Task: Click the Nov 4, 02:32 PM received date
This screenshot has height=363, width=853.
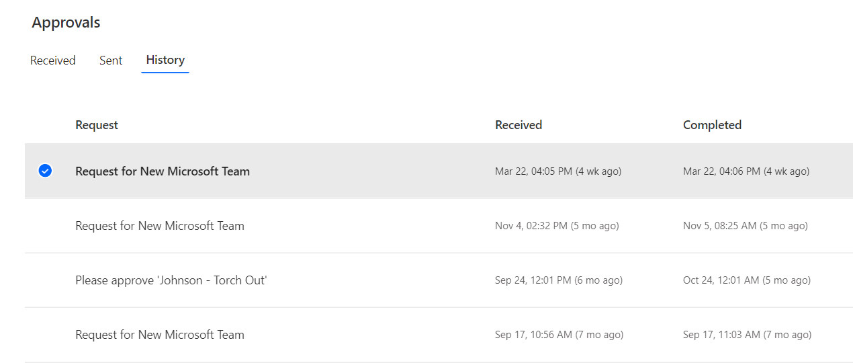Action: pos(557,226)
